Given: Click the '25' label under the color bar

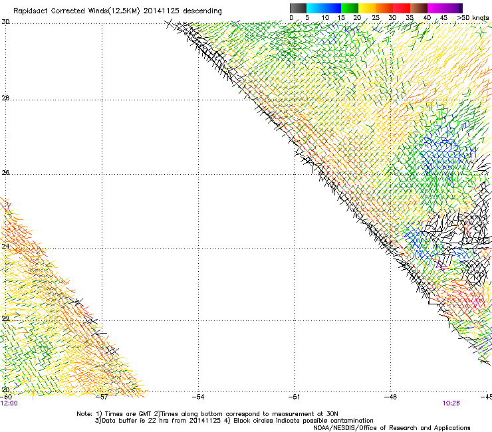Looking at the screenshot, I should (x=375, y=18).
